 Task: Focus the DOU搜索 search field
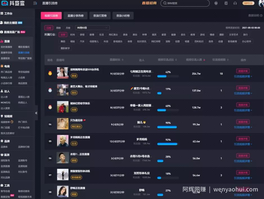185,3
